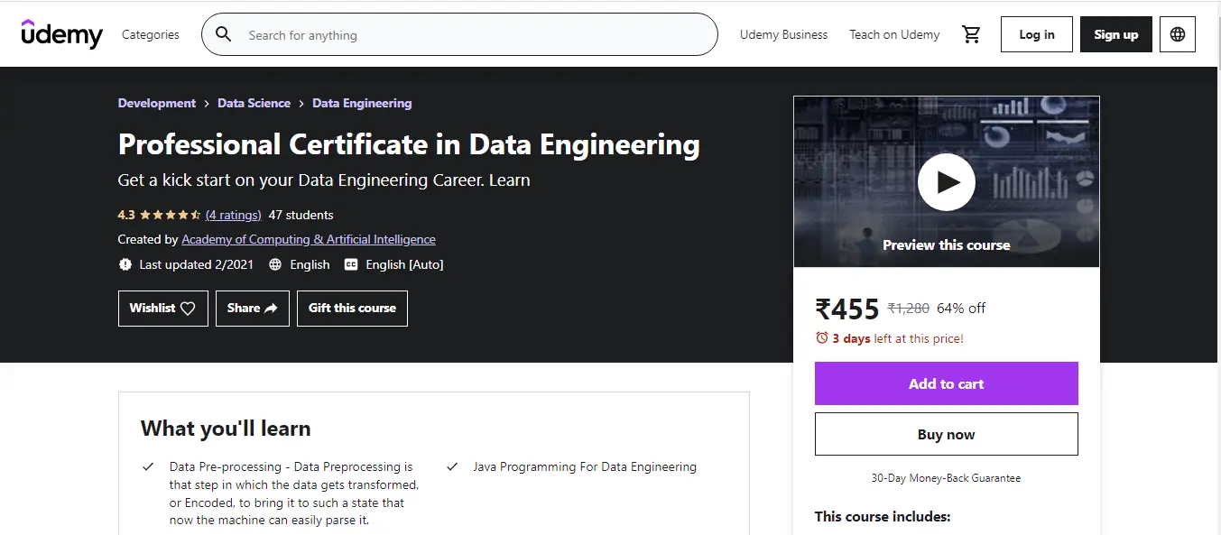Click Academy of Computing & Artificial Intelligence
The height and width of the screenshot is (535, 1221).
(309, 239)
